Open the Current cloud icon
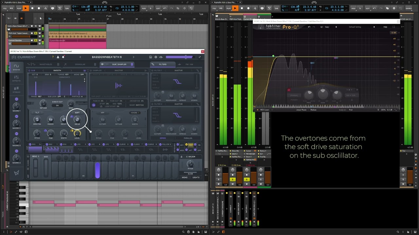This screenshot has width=419, height=235. pyautogui.click(x=161, y=57)
